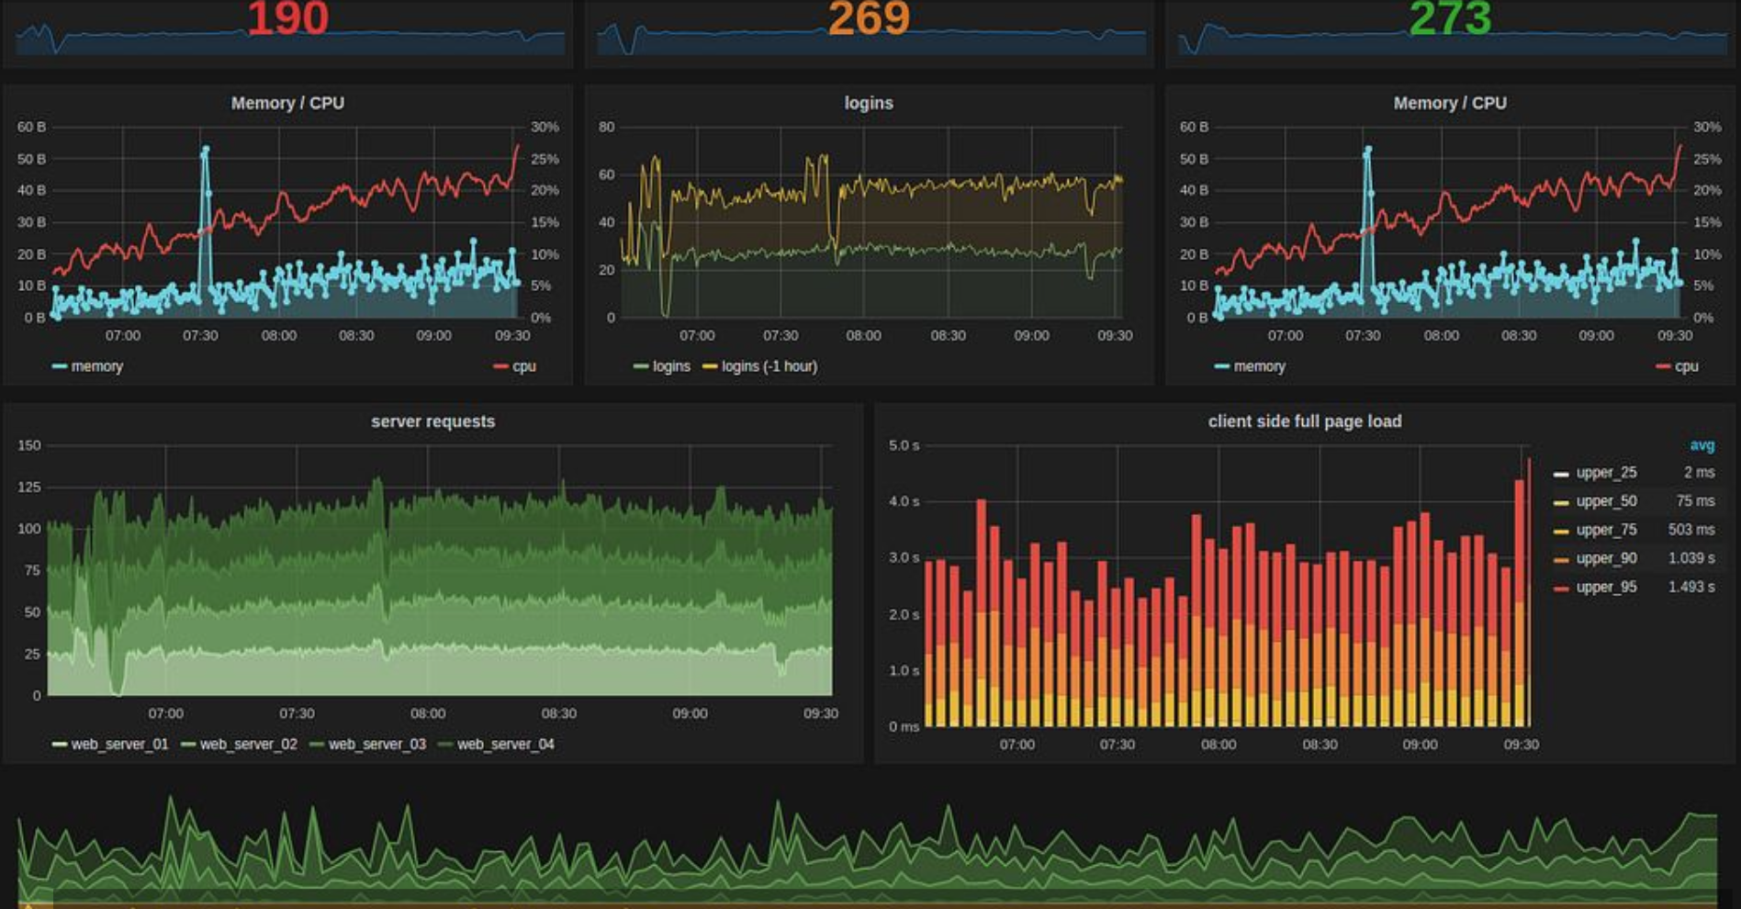Show only the web_server_02 series
Screen dimensions: 1741x909
248,745
